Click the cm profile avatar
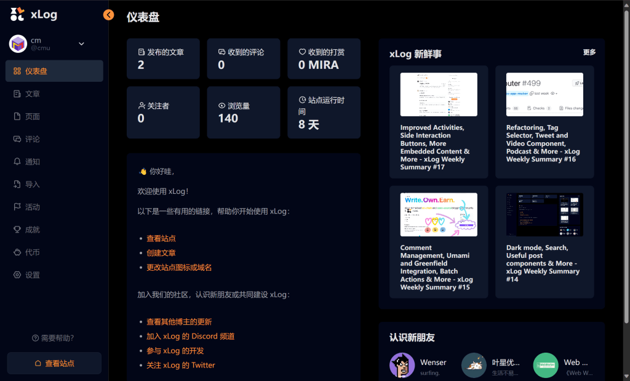This screenshot has height=381, width=630. click(x=18, y=44)
